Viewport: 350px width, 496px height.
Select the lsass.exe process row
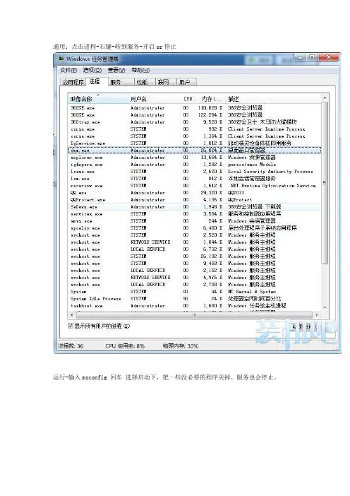point(195,172)
